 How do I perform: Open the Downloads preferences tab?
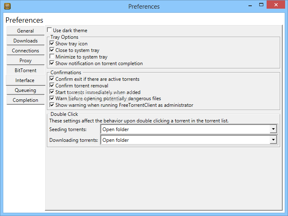pos(26,41)
